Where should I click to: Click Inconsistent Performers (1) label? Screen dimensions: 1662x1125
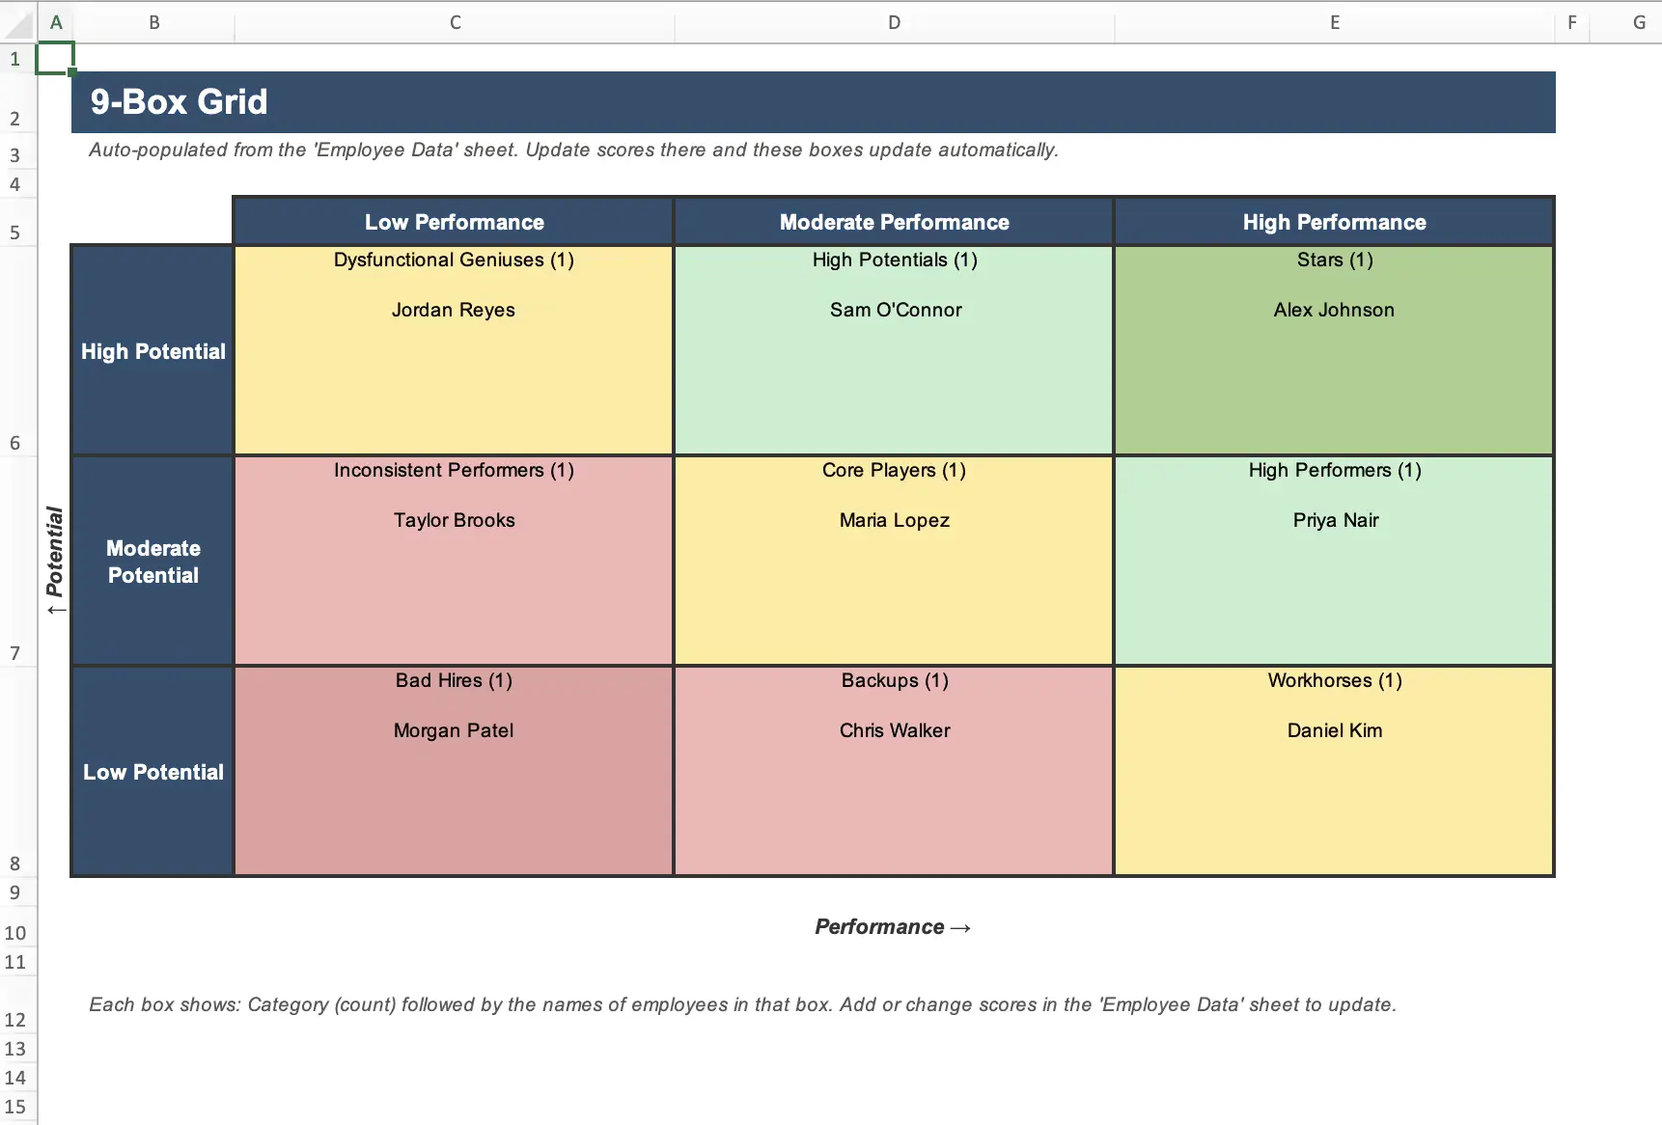454,470
